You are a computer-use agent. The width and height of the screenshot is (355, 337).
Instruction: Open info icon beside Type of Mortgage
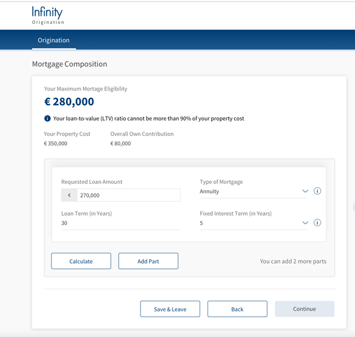pos(317,191)
